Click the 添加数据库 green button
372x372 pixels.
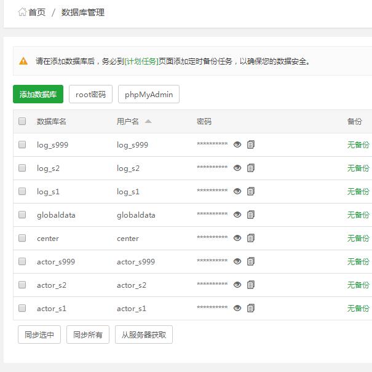point(38,94)
